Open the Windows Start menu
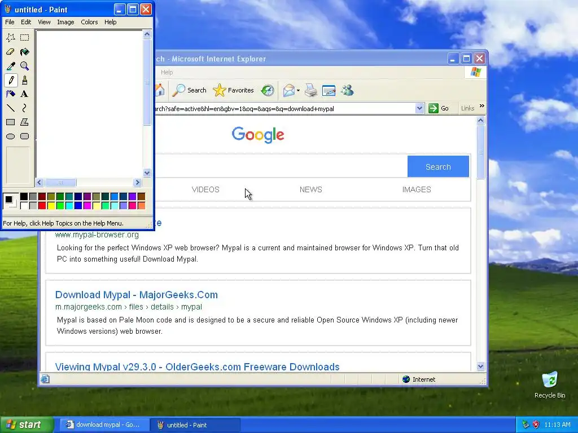578x433 pixels. [27, 425]
